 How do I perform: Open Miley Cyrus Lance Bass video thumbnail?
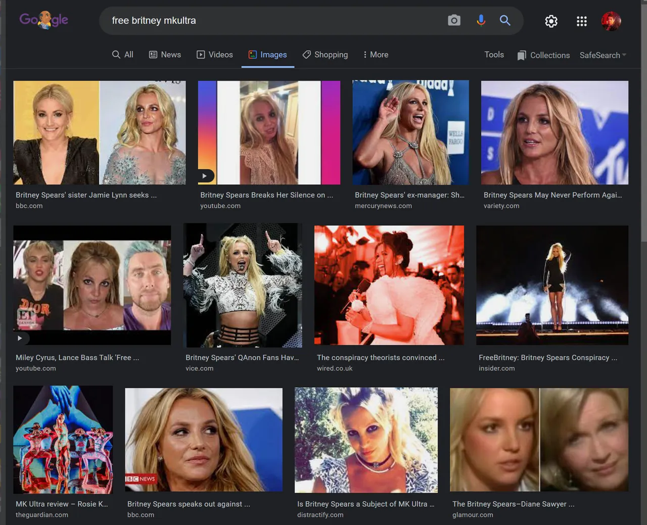pos(92,285)
